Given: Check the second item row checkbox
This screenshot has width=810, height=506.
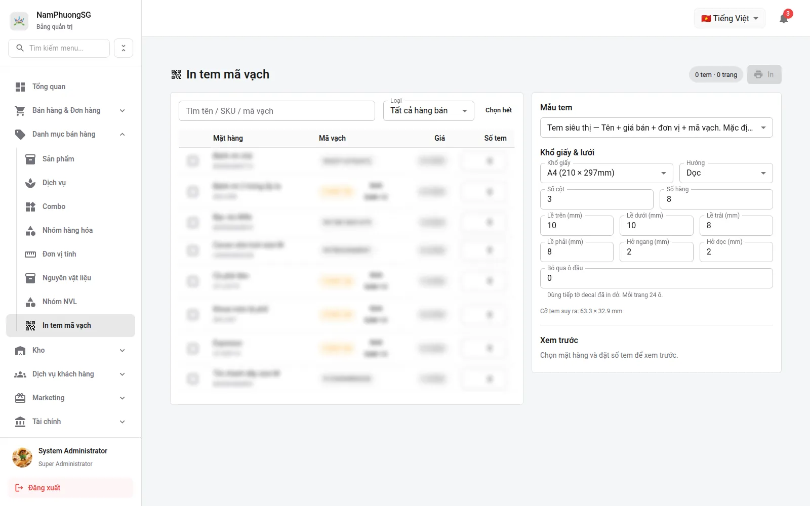Looking at the screenshot, I should pyautogui.click(x=193, y=191).
